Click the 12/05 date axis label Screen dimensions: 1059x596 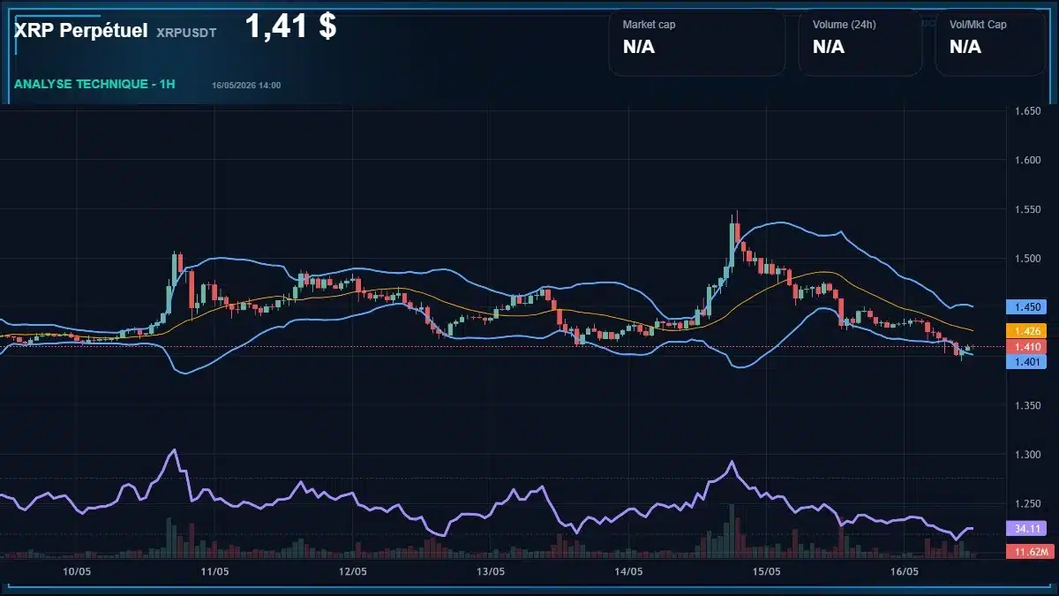coord(352,571)
